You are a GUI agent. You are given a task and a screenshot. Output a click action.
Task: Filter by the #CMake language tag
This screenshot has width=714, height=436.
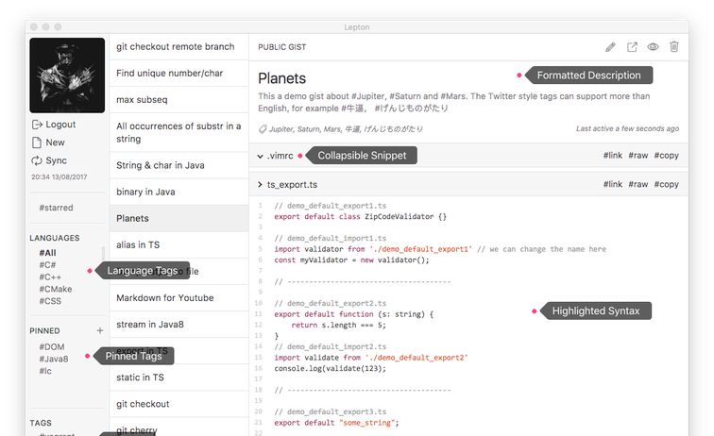pyautogui.click(x=55, y=289)
